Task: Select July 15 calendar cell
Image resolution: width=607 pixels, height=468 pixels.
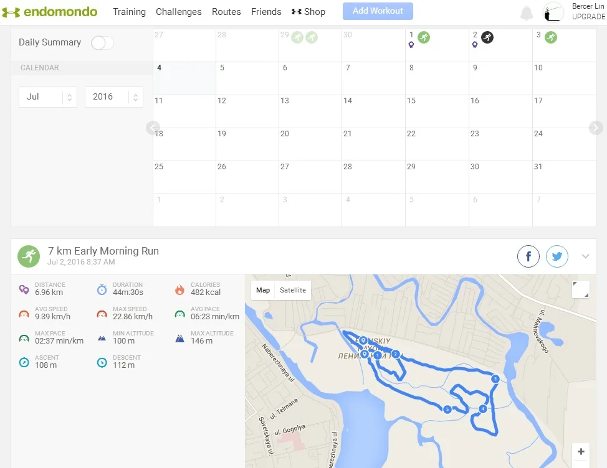Action: point(437,111)
